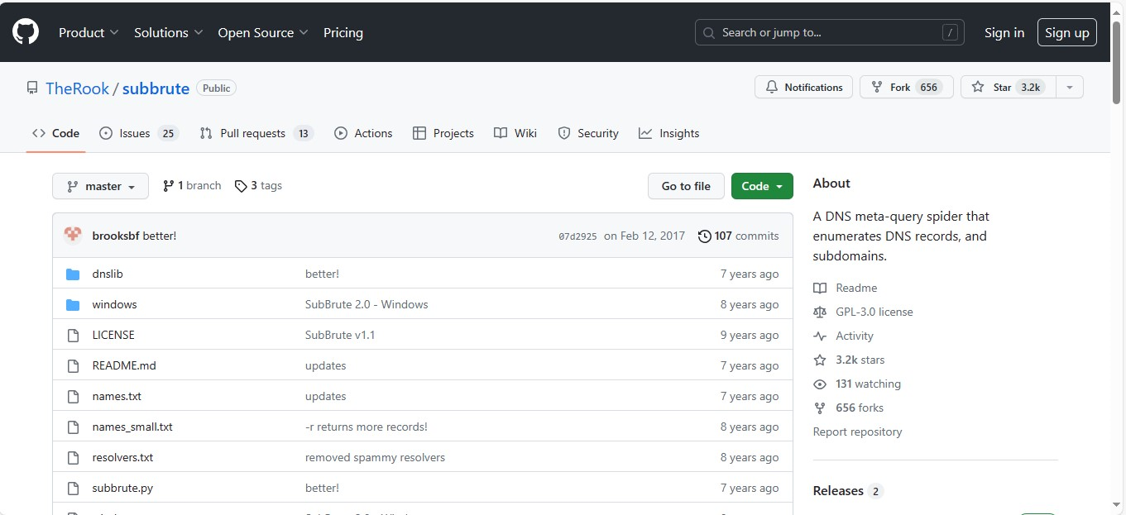Click the repository icon beside TheRook
The image size is (1126, 515).
point(32,88)
